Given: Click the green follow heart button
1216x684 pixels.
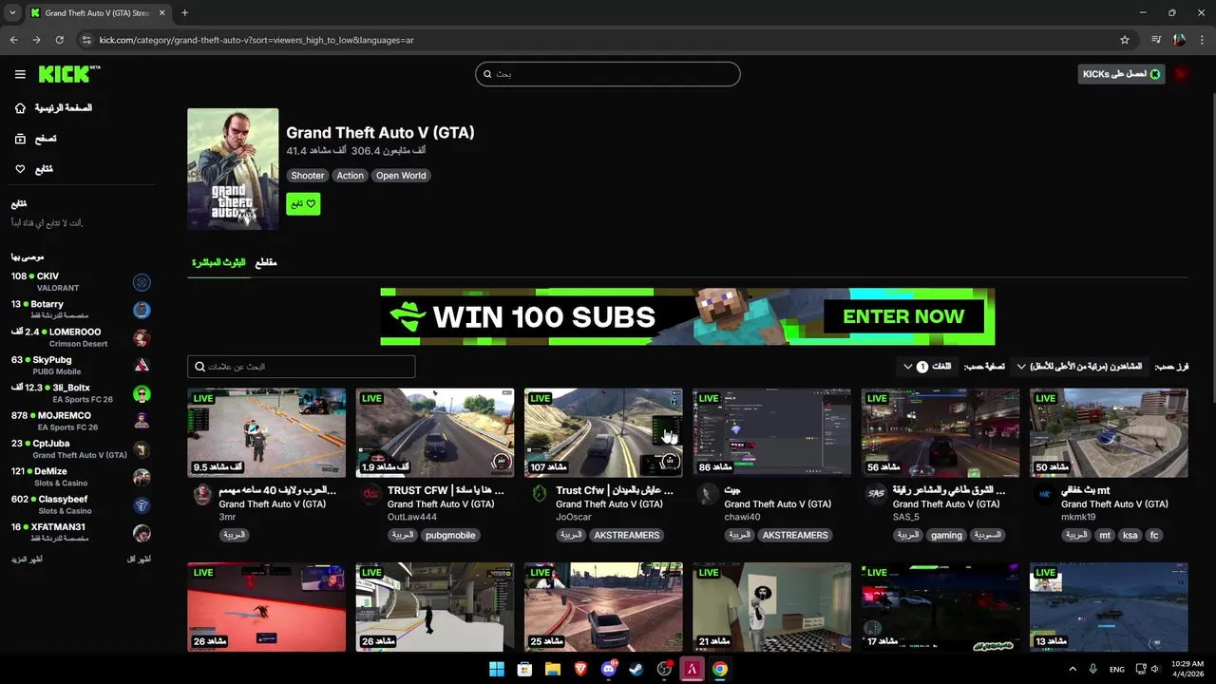Looking at the screenshot, I should [303, 203].
